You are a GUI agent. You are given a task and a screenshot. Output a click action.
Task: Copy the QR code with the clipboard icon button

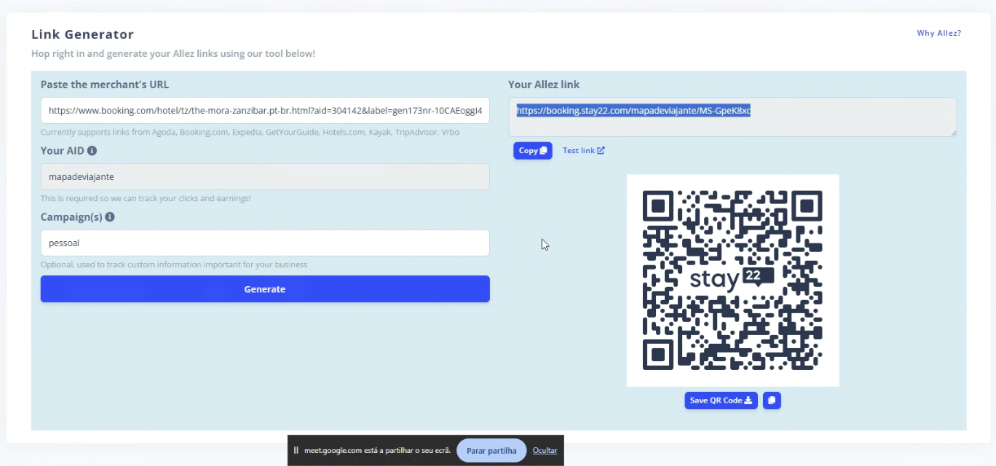coord(771,400)
